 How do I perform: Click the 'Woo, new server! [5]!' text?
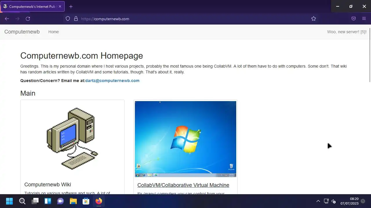(347, 32)
